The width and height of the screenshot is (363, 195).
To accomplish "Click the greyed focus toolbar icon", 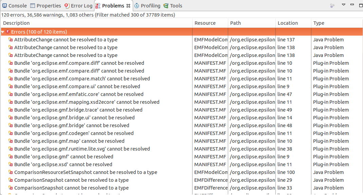I will coord(332,5).
